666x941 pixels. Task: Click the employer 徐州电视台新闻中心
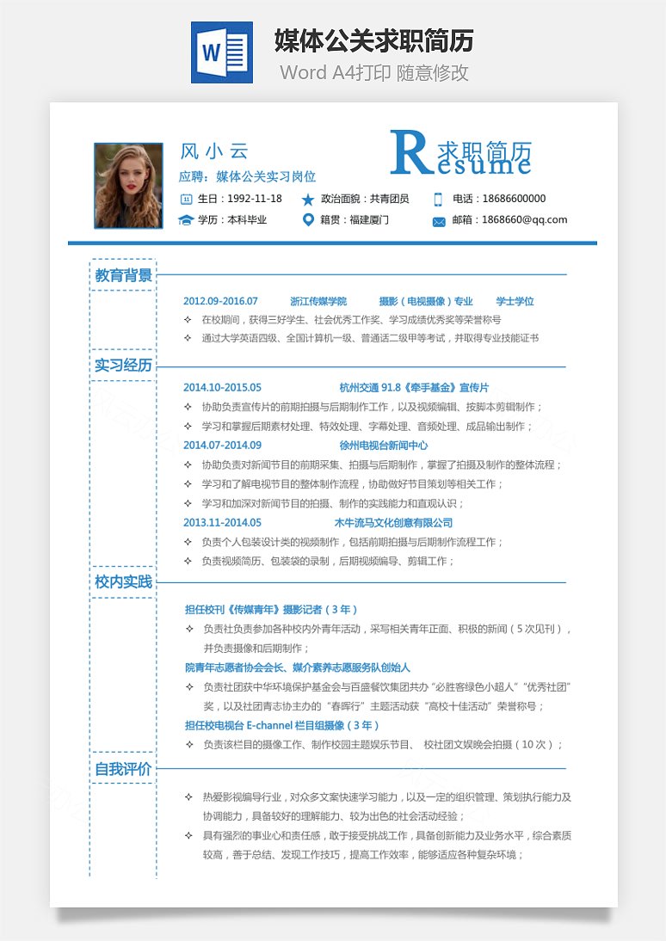point(384,446)
